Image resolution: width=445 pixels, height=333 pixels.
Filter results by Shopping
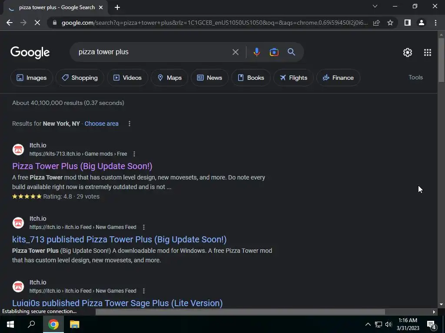[80, 78]
